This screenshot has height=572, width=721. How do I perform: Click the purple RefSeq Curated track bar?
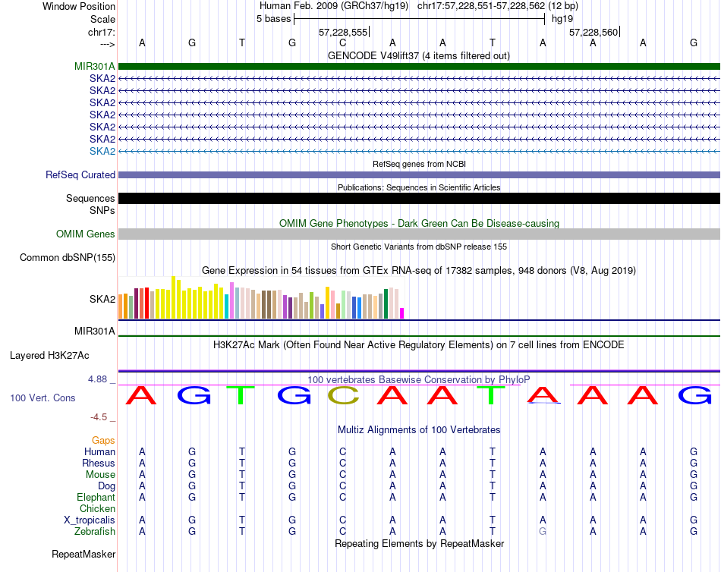(x=419, y=174)
